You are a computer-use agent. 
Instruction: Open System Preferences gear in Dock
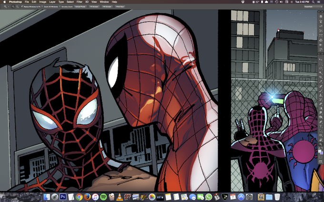point(249,197)
